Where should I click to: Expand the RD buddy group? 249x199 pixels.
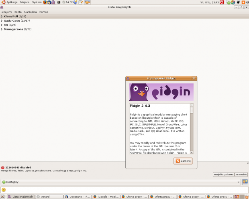(2, 25)
